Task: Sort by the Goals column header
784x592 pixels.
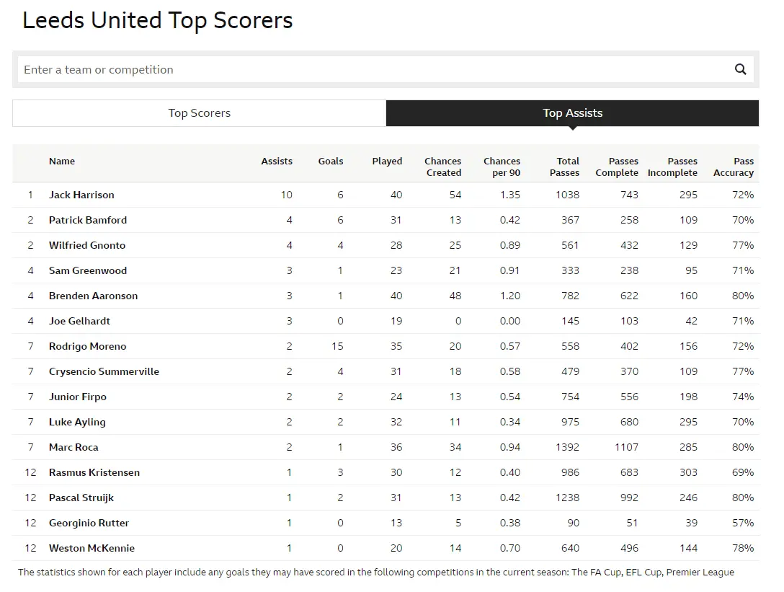Action: click(x=331, y=162)
